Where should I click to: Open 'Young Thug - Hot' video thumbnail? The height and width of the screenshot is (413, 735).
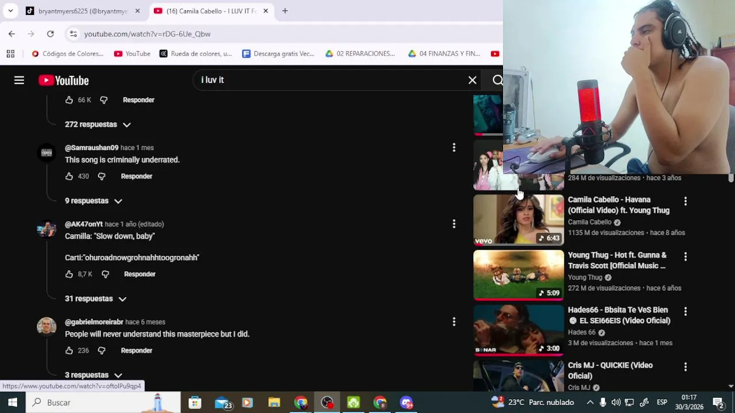[519, 275]
